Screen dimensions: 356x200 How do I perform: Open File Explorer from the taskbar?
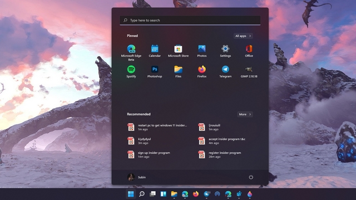[174, 194]
